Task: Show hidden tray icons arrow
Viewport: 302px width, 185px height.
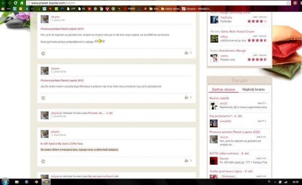Action: coord(275,182)
